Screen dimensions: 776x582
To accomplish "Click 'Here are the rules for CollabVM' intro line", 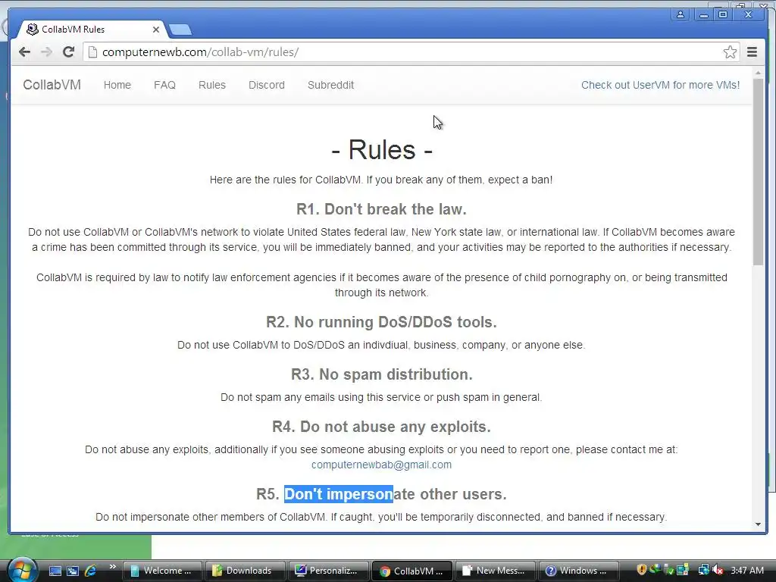I will pos(381,180).
